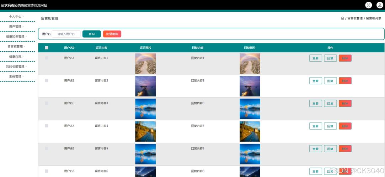Click 查看 for 用户名6 row
385x177 pixels.
(x=316, y=171)
